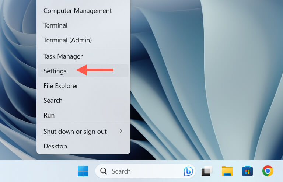The image size is (283, 182).
Task: Select Search in the context menu
Action: [83, 101]
